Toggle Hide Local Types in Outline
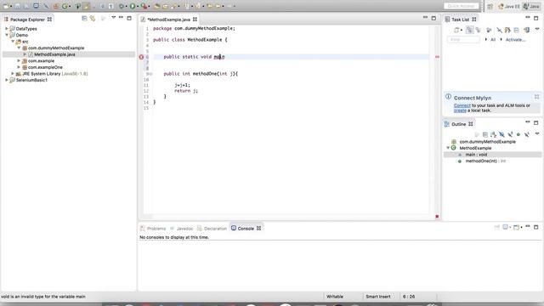The height and width of the screenshot is (306, 544). (527, 134)
